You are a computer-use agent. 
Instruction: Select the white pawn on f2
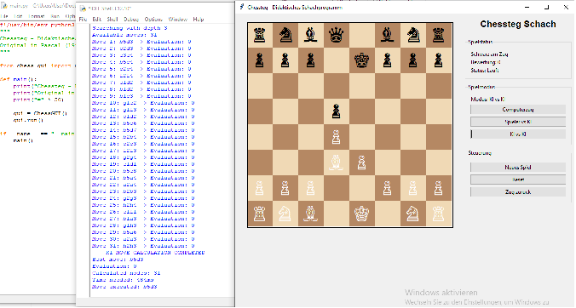click(x=387, y=188)
